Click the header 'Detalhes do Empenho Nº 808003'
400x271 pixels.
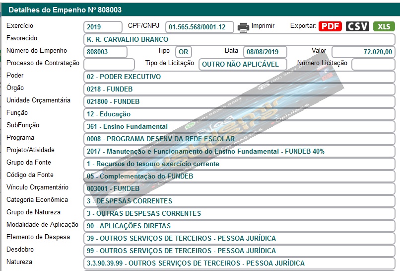point(65,10)
